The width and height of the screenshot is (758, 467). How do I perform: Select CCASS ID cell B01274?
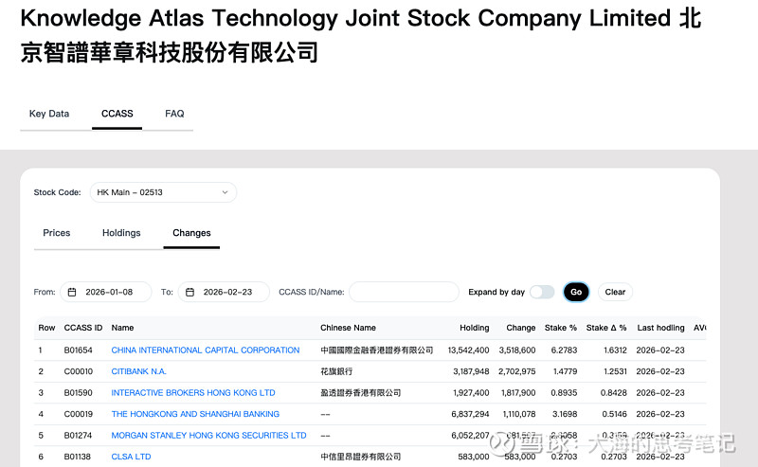tap(78, 435)
